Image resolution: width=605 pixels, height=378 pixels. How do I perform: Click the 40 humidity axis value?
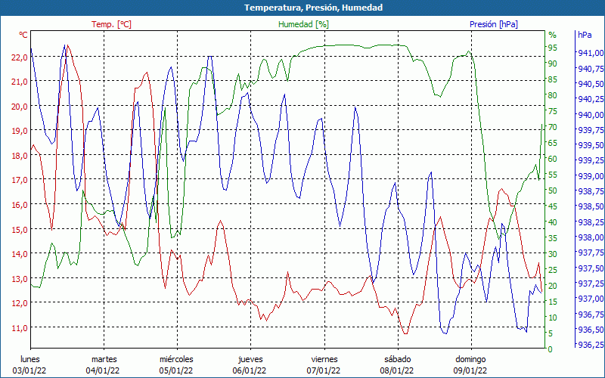click(x=553, y=222)
